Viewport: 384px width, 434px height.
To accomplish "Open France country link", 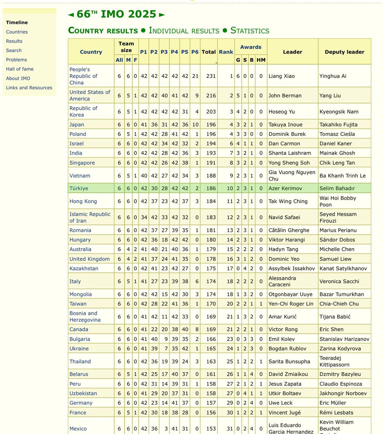I will (78, 413).
